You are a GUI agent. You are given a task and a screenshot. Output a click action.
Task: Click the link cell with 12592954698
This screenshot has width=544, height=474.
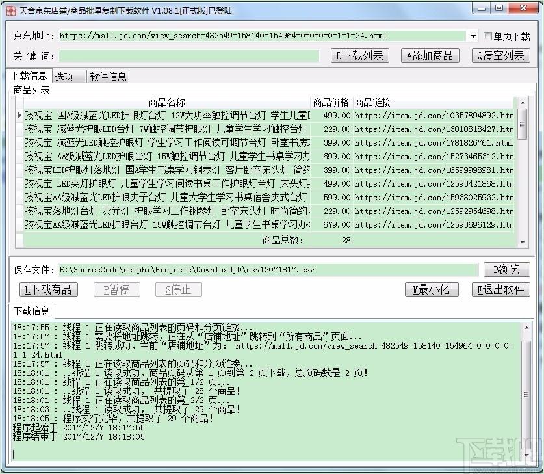[434, 211]
